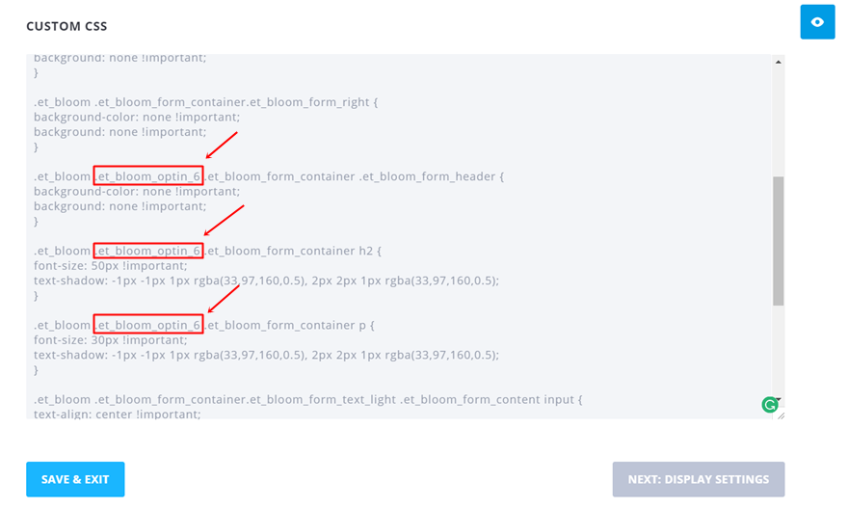Click the first highlighted et_bloom_optin_6 text

point(148,176)
